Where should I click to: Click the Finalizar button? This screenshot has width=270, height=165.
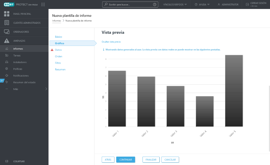(x=151, y=160)
